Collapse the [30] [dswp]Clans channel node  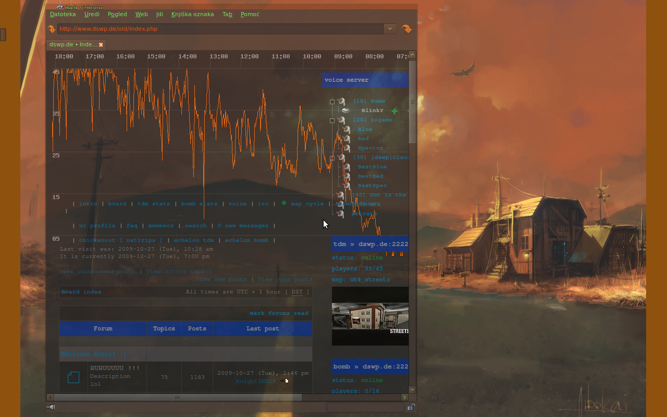click(332, 158)
